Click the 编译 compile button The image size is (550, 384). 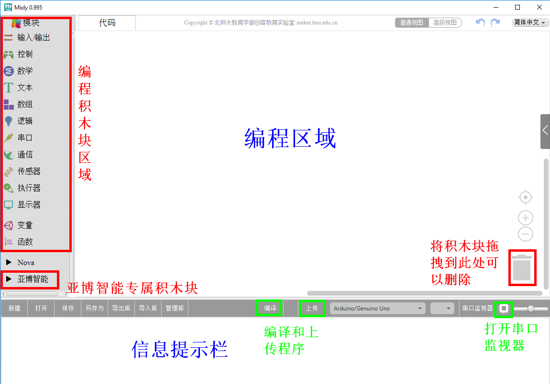coord(270,309)
